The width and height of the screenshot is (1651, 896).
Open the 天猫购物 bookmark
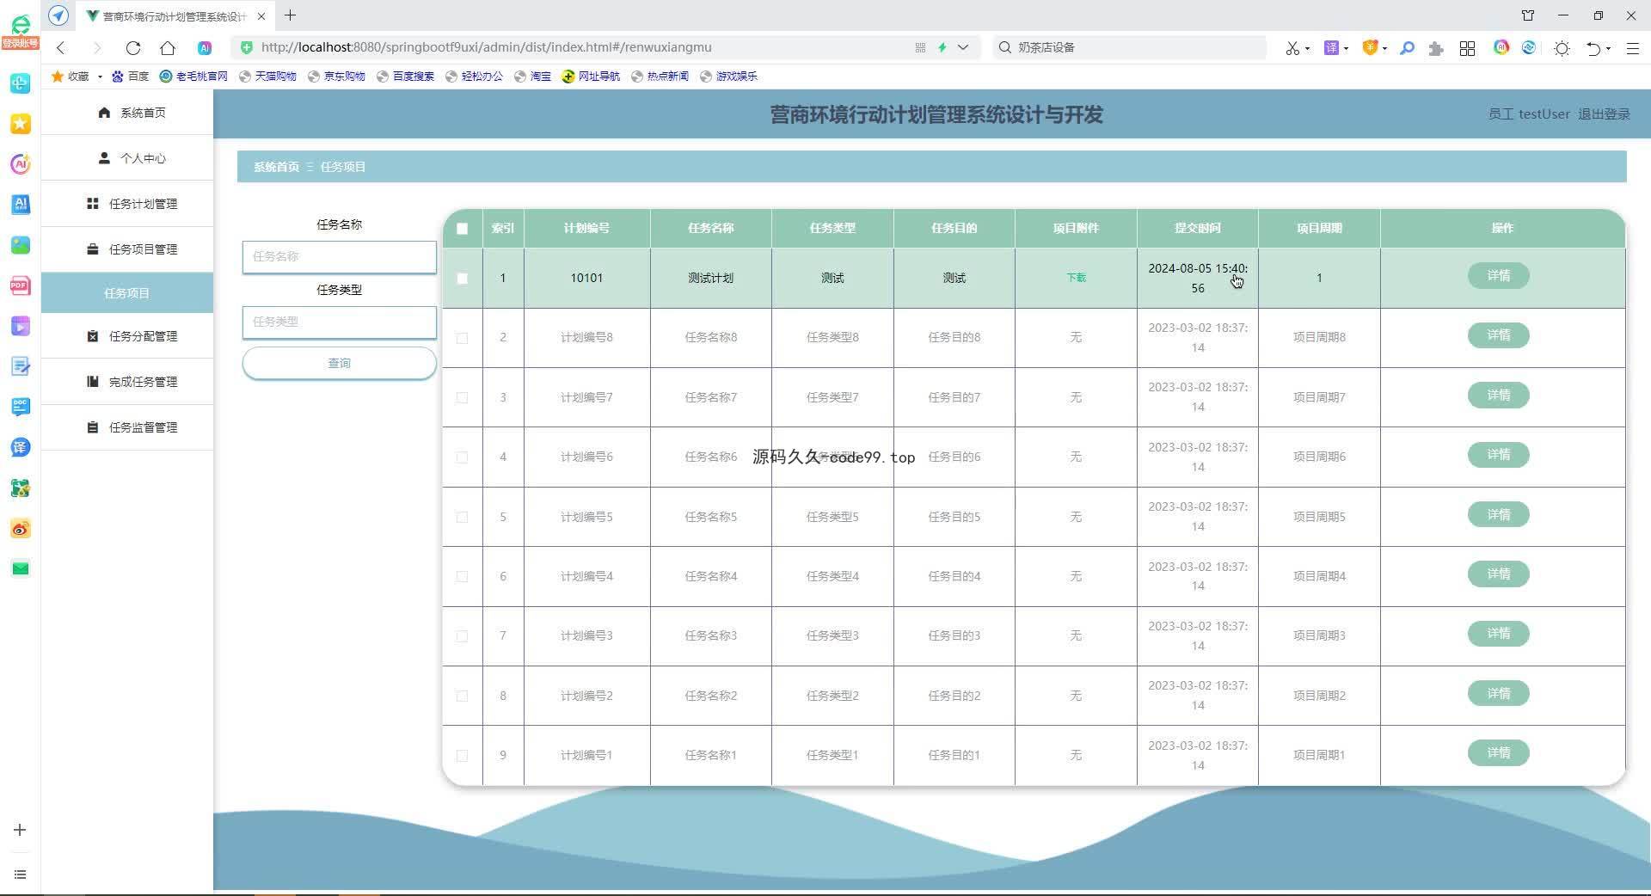[267, 77]
